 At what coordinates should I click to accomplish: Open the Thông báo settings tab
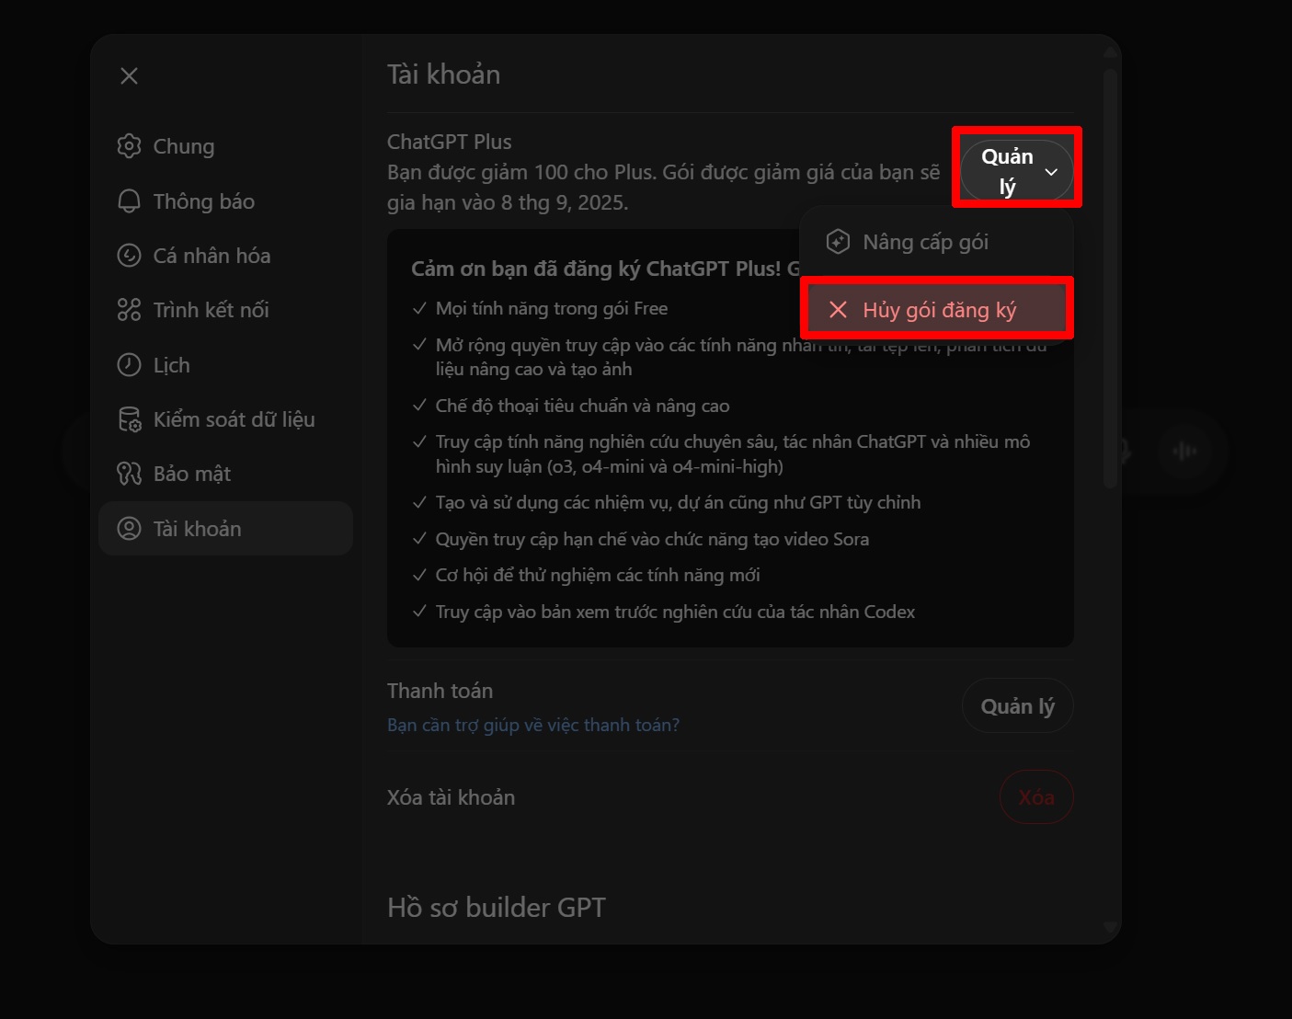click(x=203, y=201)
